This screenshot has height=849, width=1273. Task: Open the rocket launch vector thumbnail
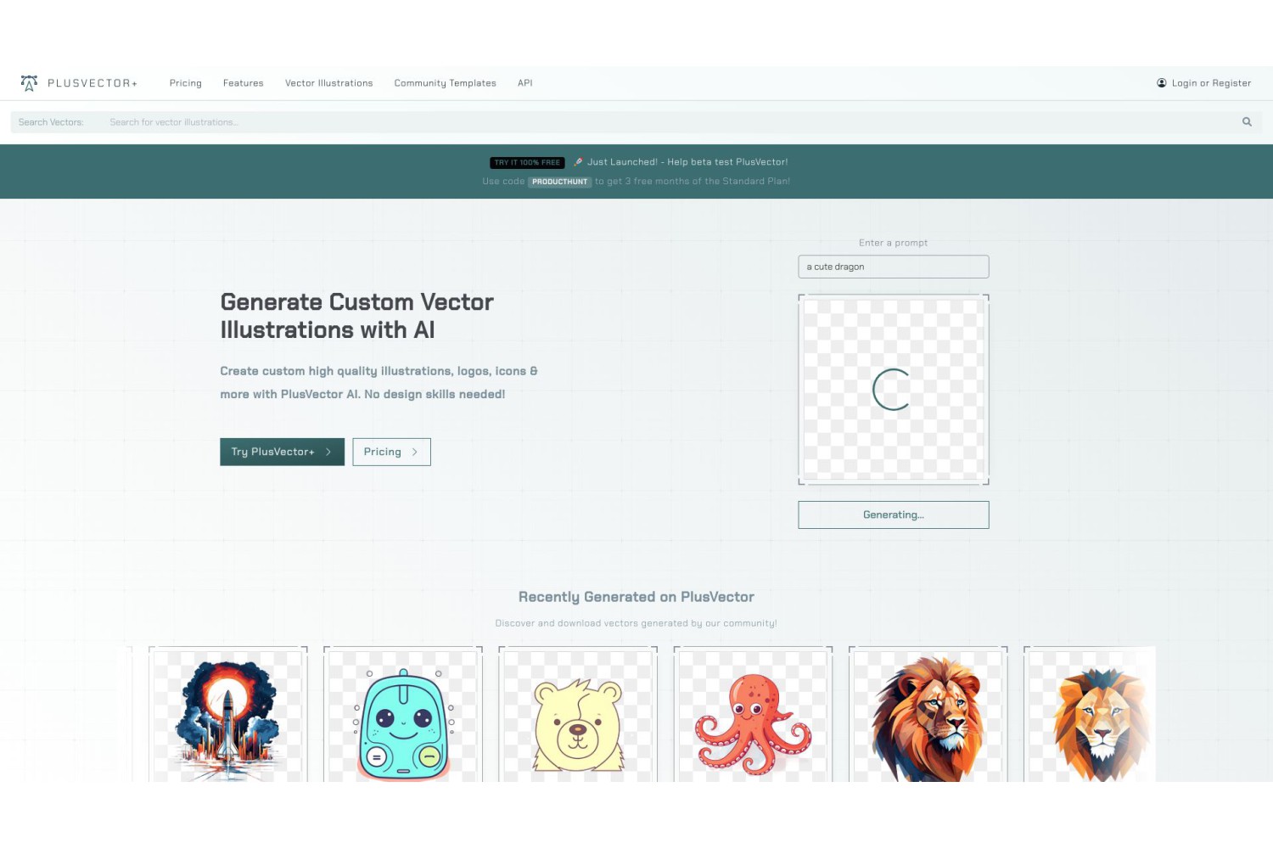click(227, 715)
